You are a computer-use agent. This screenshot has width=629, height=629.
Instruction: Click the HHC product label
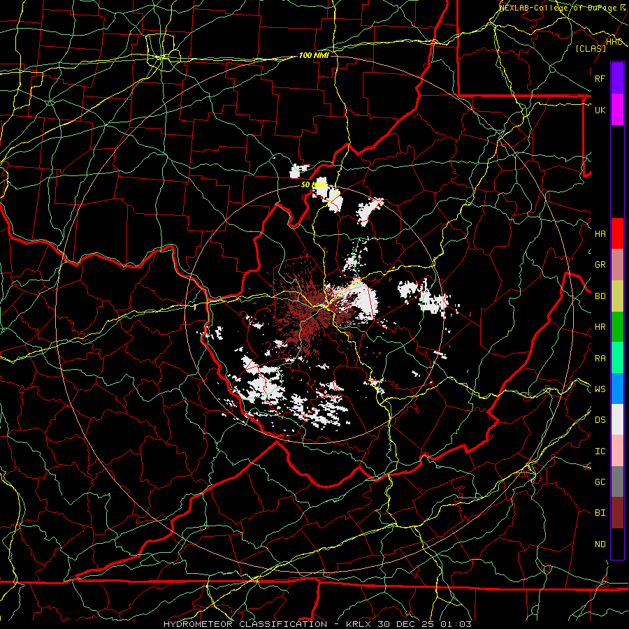(x=614, y=42)
